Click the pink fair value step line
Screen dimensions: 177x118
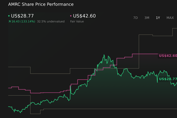pos(145,54)
